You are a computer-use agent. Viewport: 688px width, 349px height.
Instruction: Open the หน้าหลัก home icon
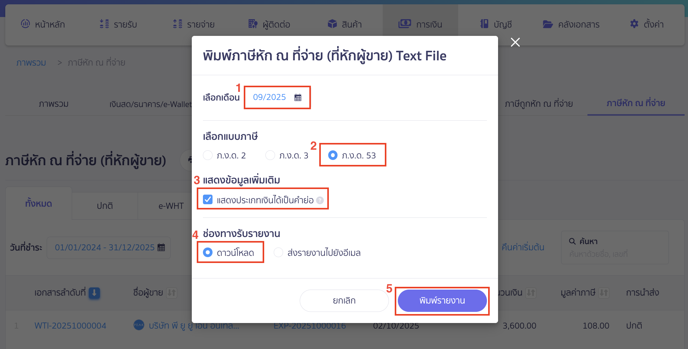point(25,24)
